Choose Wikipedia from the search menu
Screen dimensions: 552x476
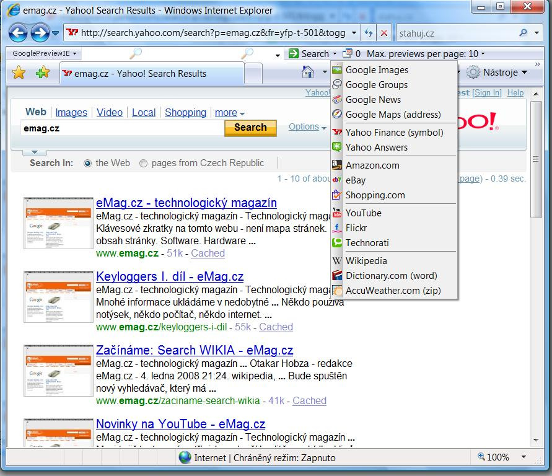coord(366,261)
